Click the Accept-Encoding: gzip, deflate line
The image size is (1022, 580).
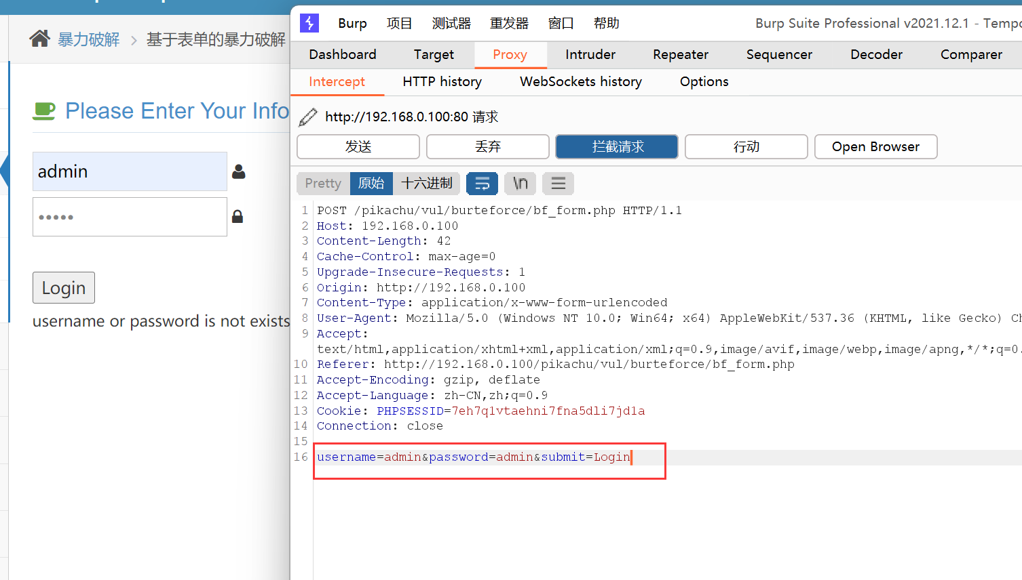point(429,380)
